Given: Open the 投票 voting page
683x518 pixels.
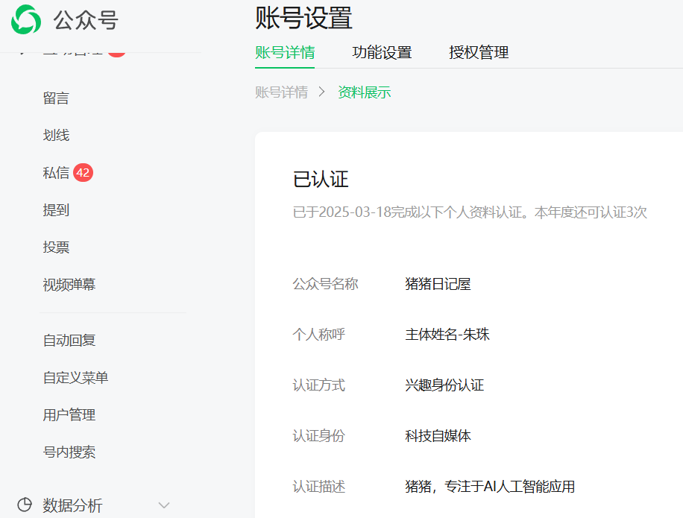Looking at the screenshot, I should click(x=56, y=247).
